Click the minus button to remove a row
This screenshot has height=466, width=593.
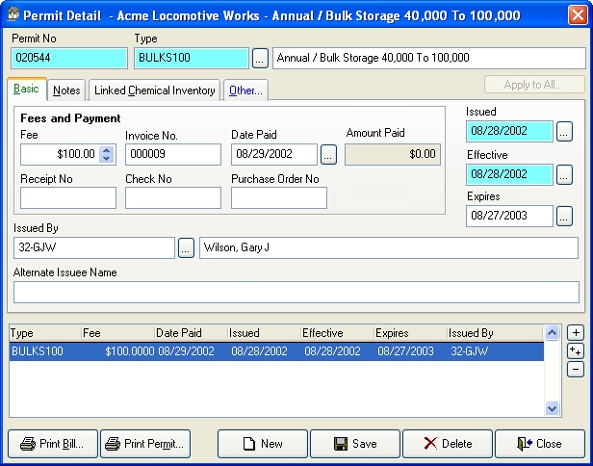coord(576,369)
